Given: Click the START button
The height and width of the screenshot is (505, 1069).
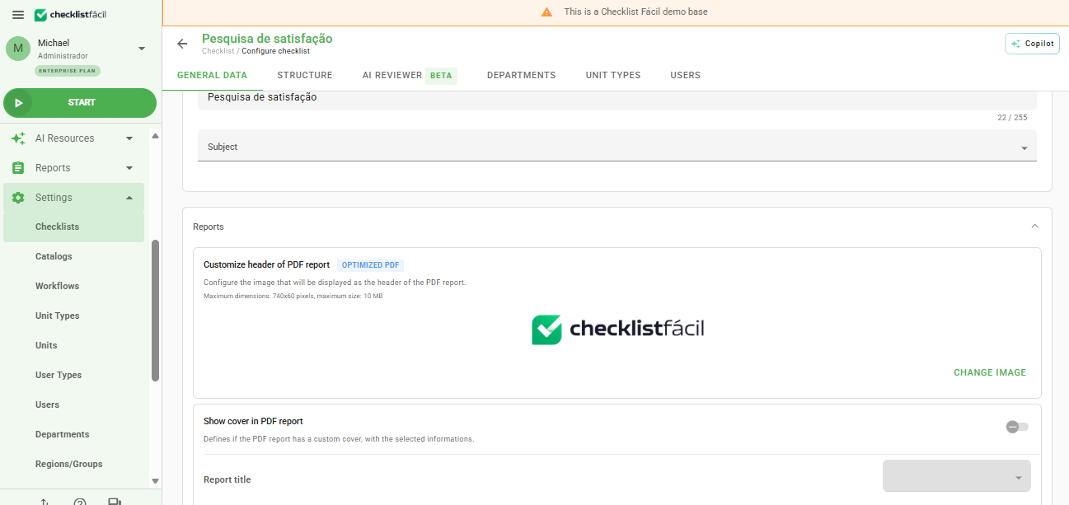Looking at the screenshot, I should (80, 103).
